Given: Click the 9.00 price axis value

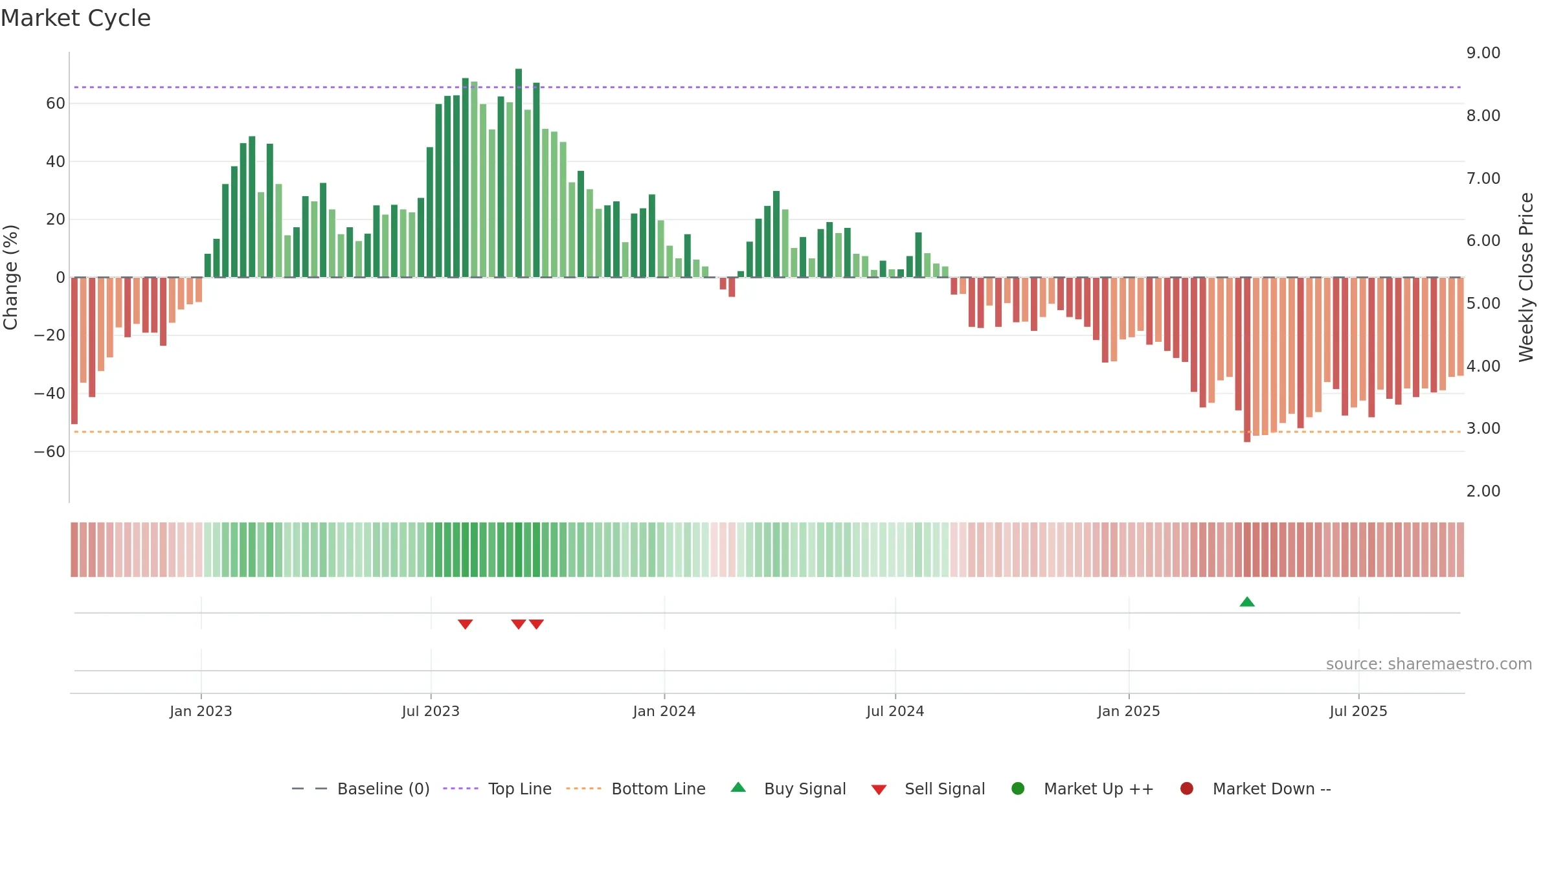Looking at the screenshot, I should 1483,53.
